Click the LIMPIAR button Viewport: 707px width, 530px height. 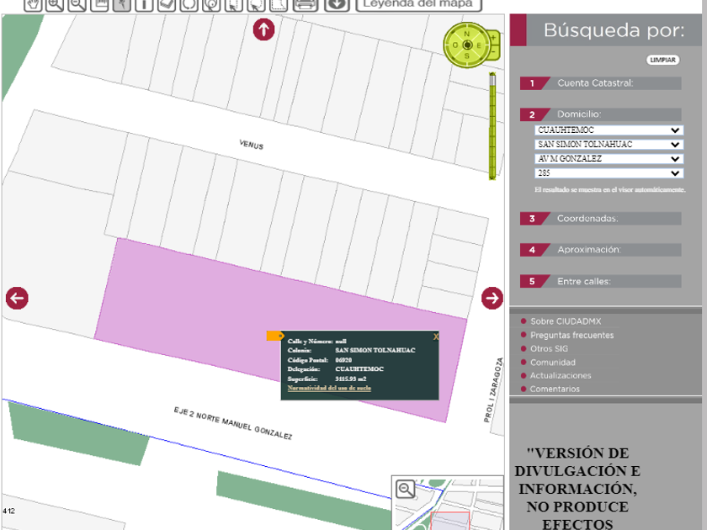click(x=663, y=60)
